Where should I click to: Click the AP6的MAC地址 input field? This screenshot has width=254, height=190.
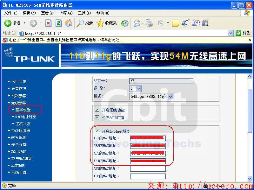tap(148, 176)
